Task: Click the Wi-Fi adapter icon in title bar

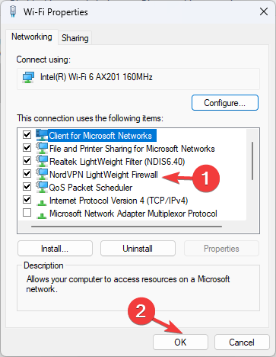Action: pyautogui.click(x=13, y=11)
